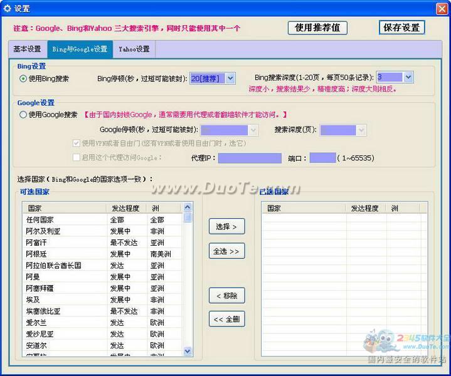
Task: Select the 阿根廷 row
Action: coord(103,254)
